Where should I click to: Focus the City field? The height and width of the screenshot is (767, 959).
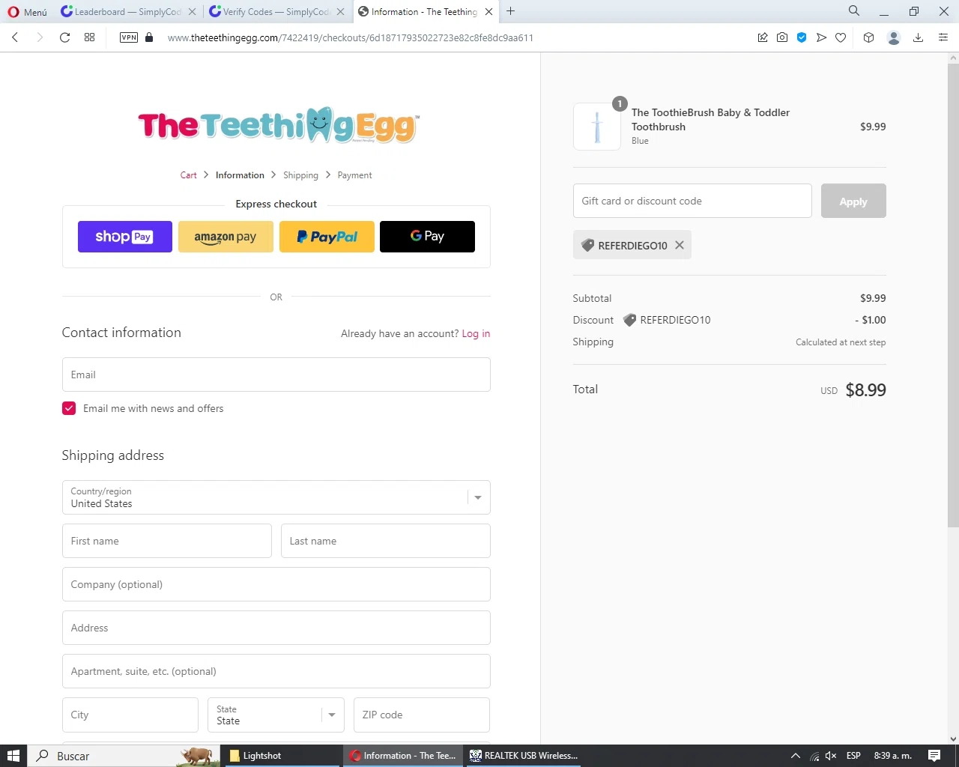click(130, 715)
